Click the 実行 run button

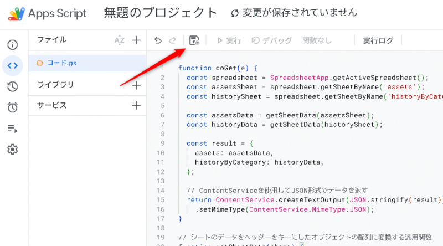click(229, 40)
